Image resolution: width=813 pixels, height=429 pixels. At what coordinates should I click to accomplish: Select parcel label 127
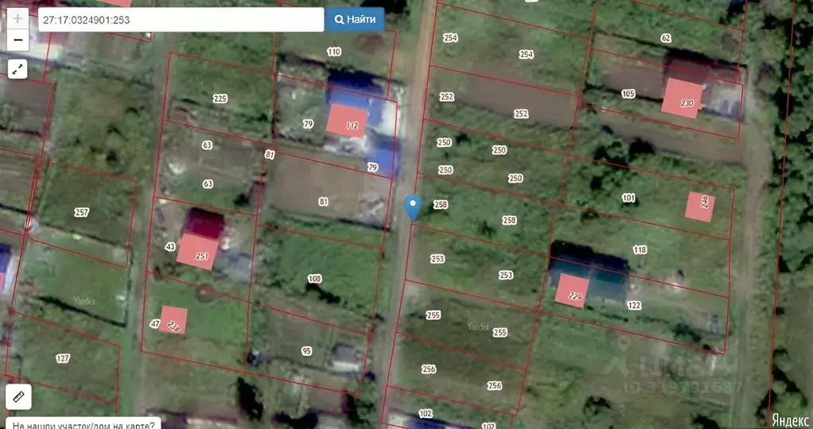(x=63, y=358)
